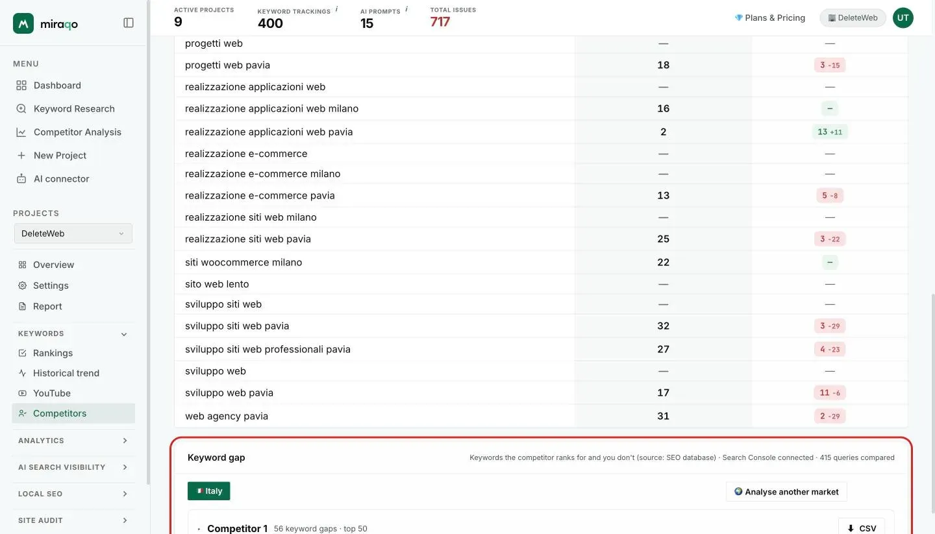
Task: Click keyword 'siti woocommerce milano'
Action: [x=243, y=262]
